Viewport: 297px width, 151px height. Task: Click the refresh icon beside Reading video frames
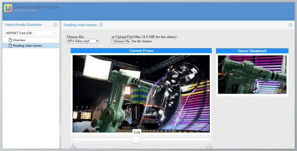pyautogui.click(x=101, y=25)
